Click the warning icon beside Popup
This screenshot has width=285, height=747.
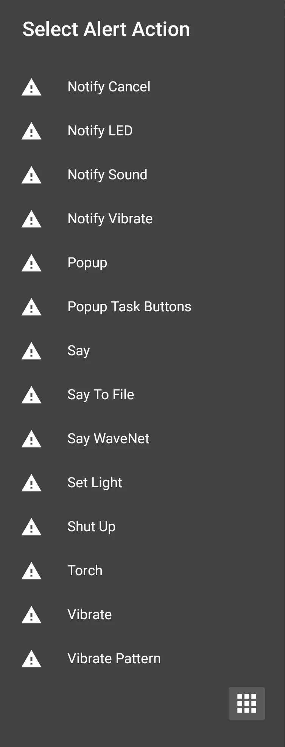(31, 263)
